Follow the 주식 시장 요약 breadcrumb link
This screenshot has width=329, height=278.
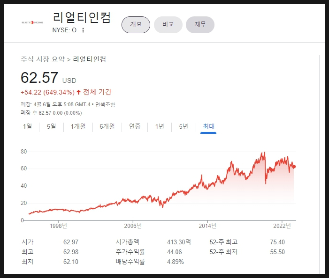coord(43,59)
